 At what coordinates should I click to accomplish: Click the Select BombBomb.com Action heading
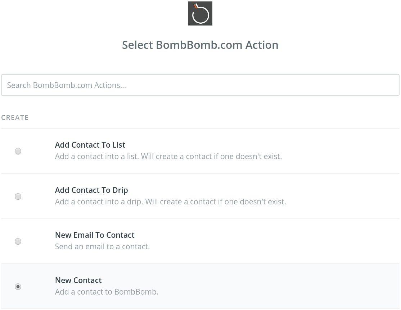200,45
